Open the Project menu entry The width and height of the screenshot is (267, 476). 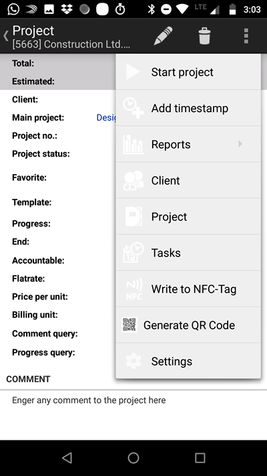click(x=188, y=216)
